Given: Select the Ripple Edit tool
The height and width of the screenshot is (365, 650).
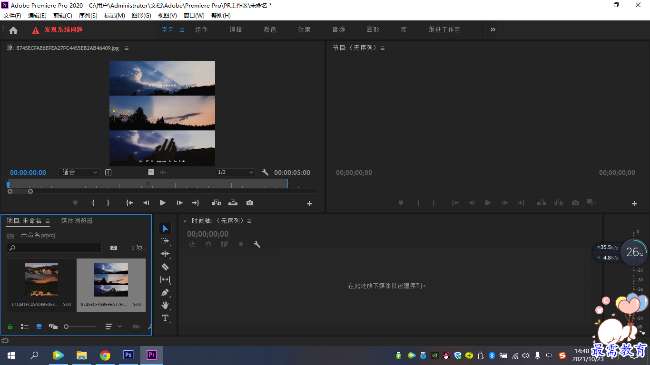Looking at the screenshot, I should [165, 254].
